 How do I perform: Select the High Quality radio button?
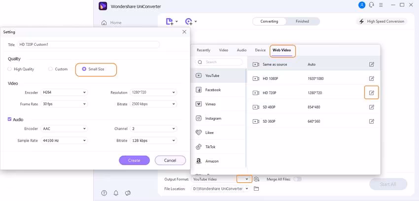click(10, 69)
